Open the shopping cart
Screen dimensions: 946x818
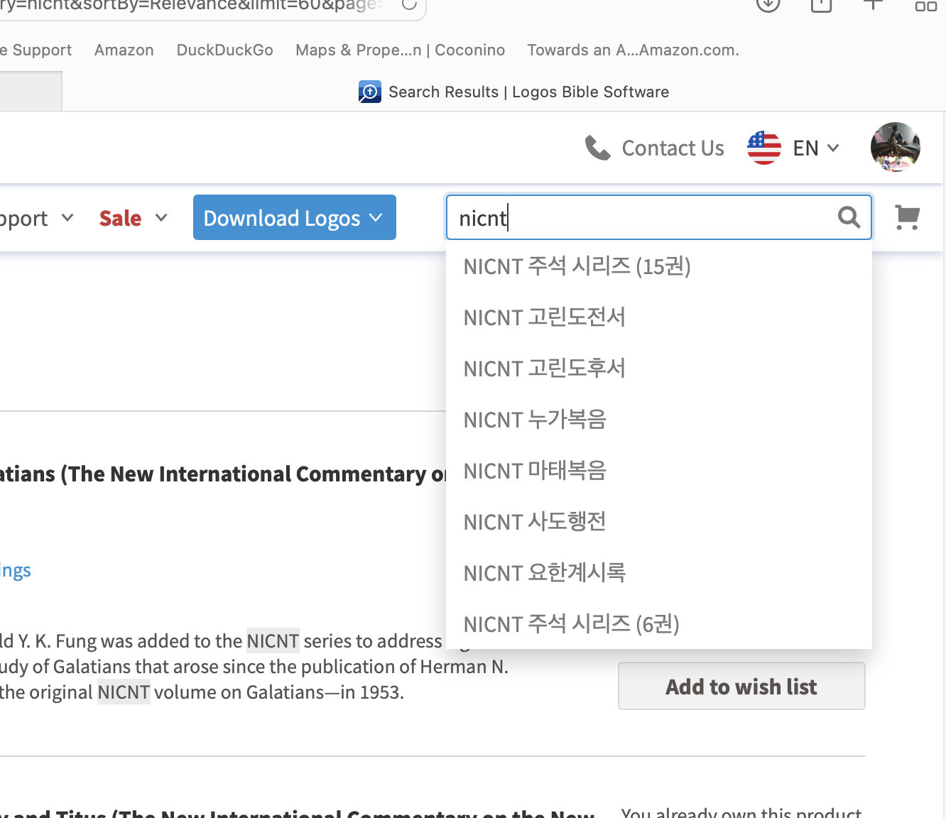click(907, 217)
